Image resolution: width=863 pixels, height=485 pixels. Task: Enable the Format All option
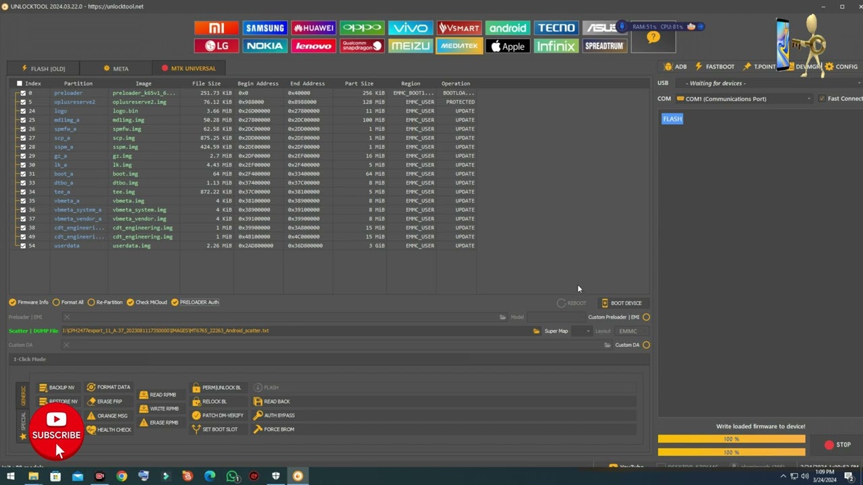(x=68, y=302)
